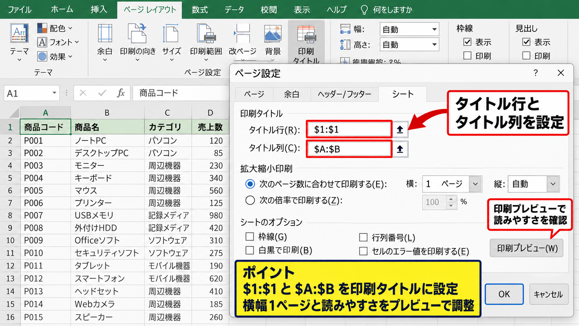Click the lightbulb 何をしますか search icon
This screenshot has width=579, height=326.
coord(364,10)
